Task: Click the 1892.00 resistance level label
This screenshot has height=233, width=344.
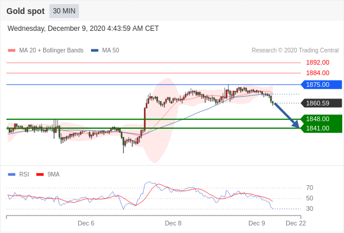Action: click(x=318, y=62)
